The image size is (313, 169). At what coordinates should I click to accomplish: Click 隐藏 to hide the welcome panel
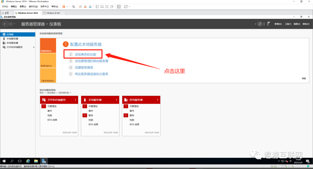[x=304, y=78]
